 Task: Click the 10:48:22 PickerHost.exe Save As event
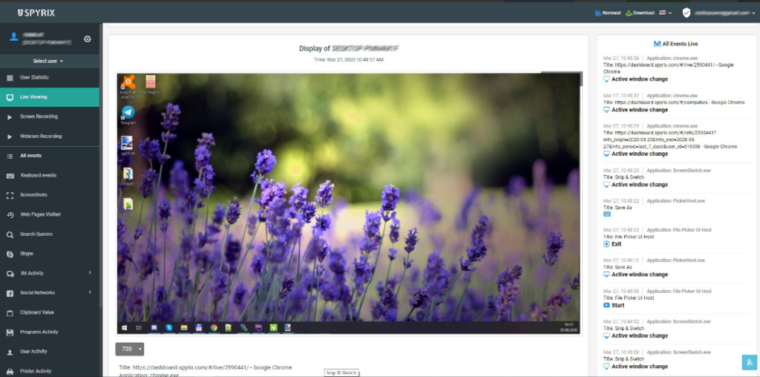point(676,207)
